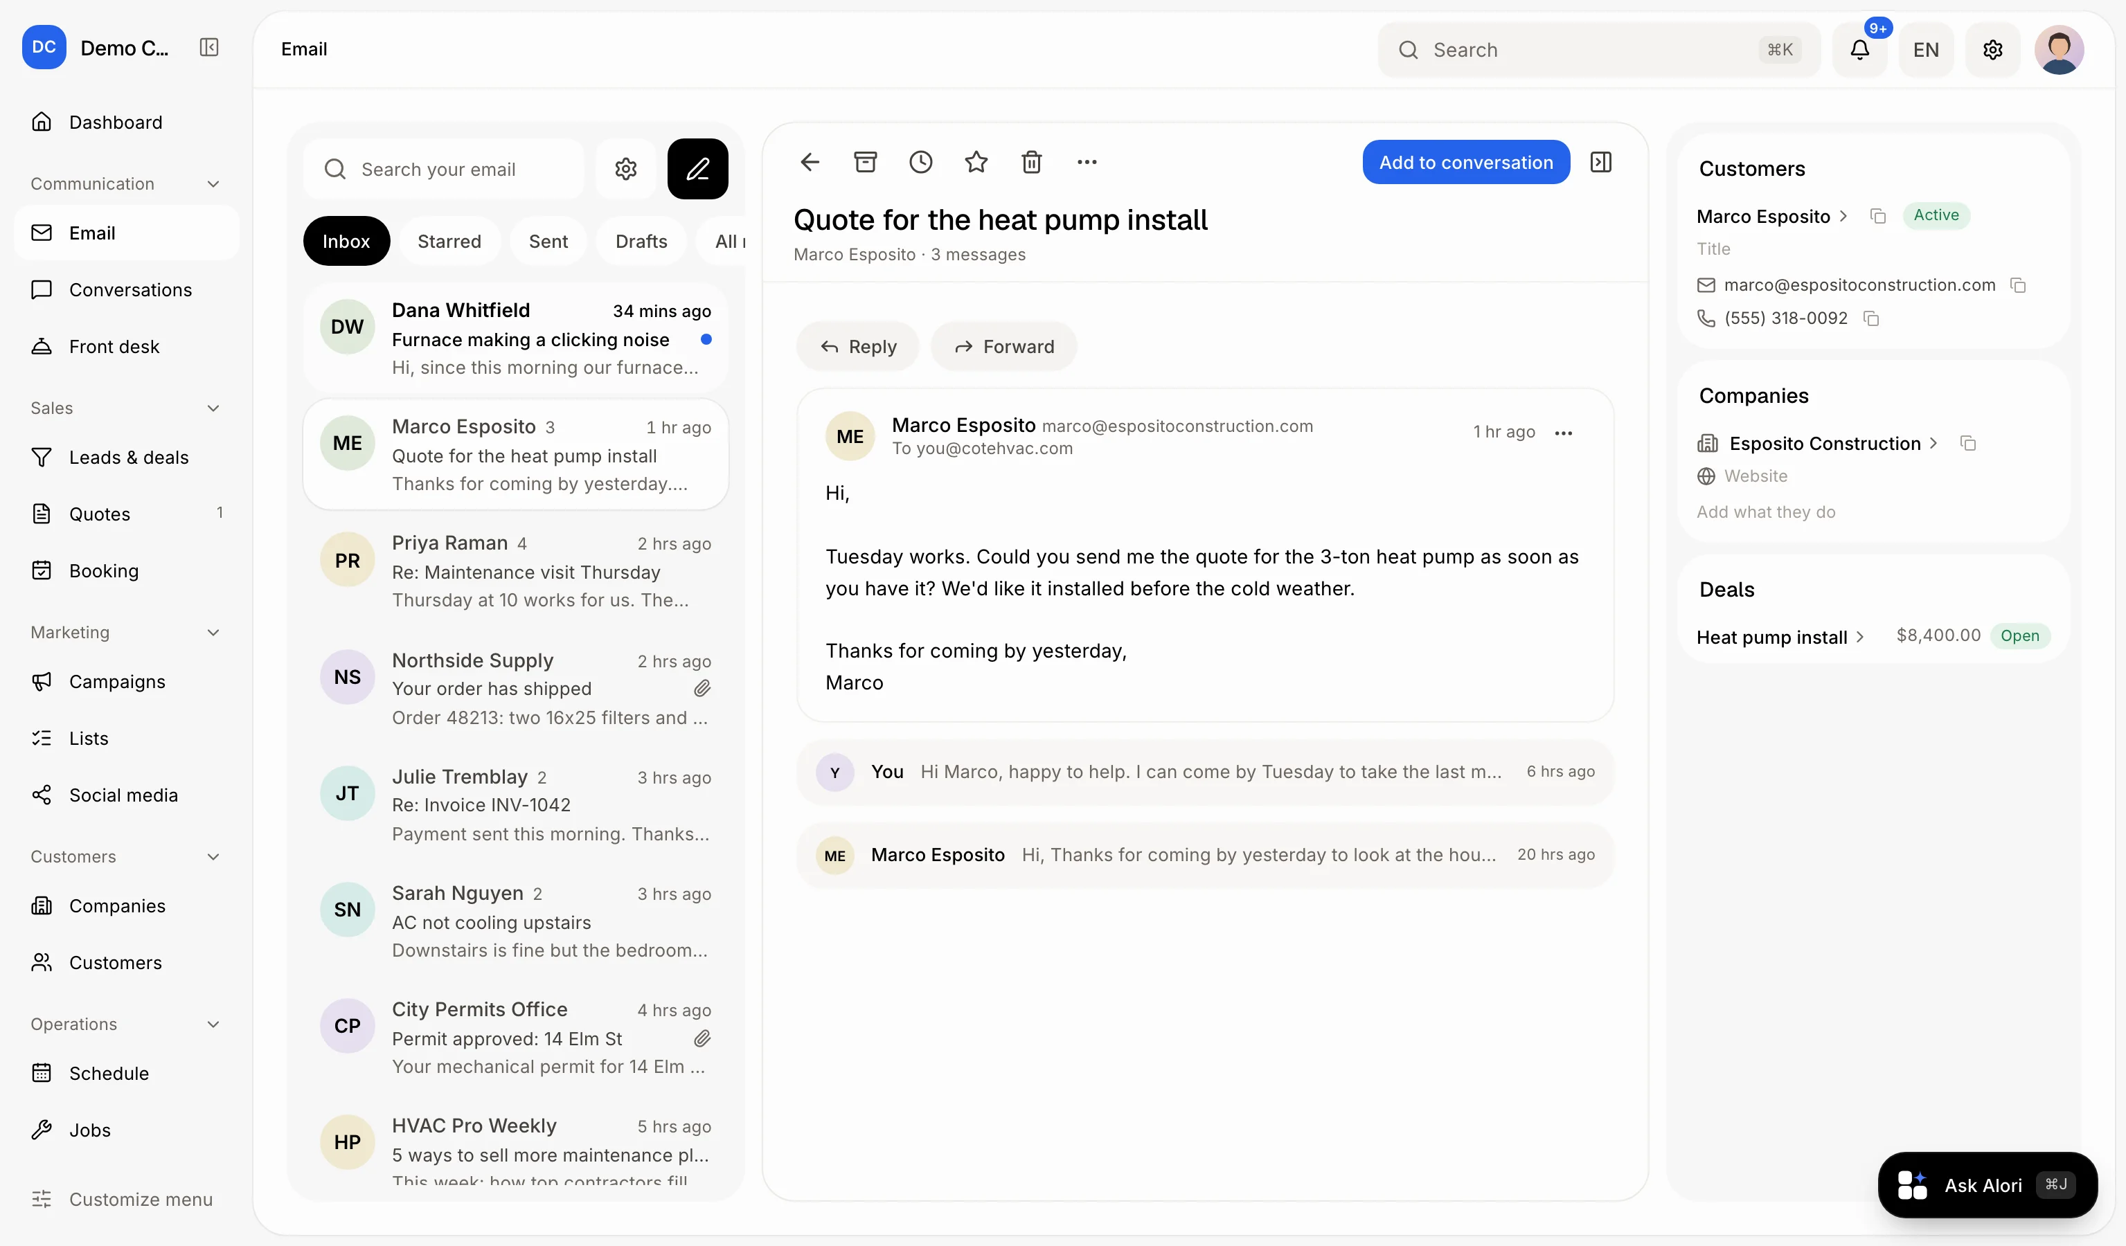Collapse the right side details panel
This screenshot has width=2126, height=1246.
tap(1600, 162)
